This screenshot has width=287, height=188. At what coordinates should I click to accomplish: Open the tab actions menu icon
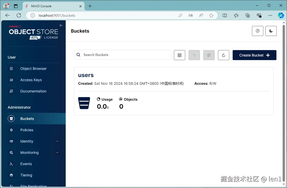coord(16,6)
